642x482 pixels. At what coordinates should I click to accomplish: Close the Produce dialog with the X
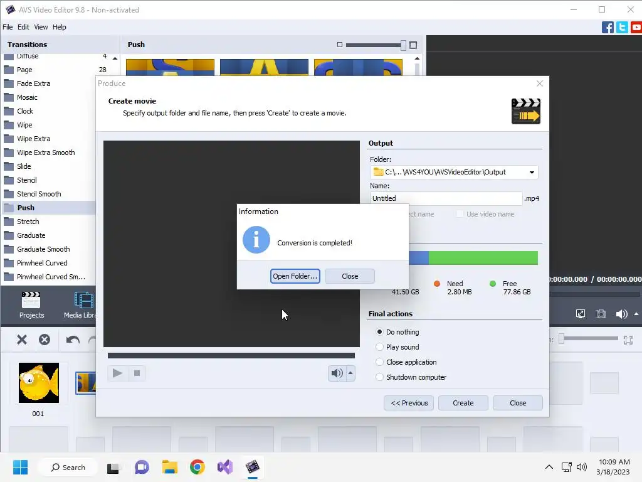[x=540, y=83]
